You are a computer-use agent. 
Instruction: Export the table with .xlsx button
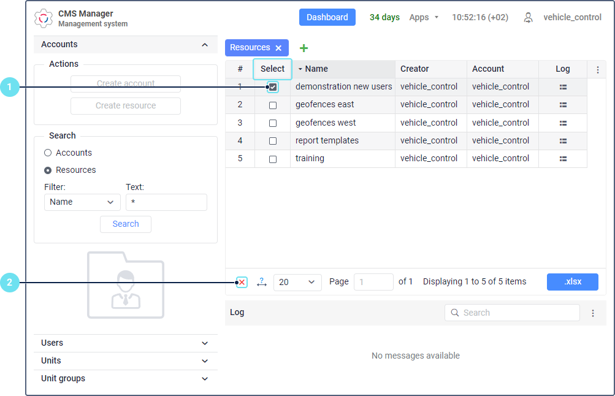pos(572,282)
